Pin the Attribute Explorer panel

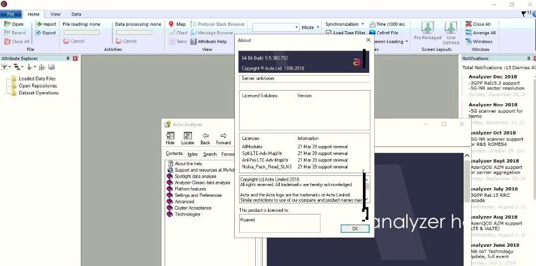(68, 58)
